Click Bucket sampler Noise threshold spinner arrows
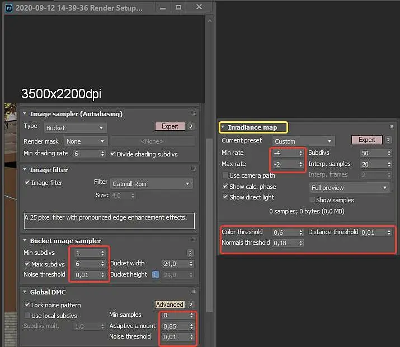This screenshot has height=347, width=400. tap(102, 275)
